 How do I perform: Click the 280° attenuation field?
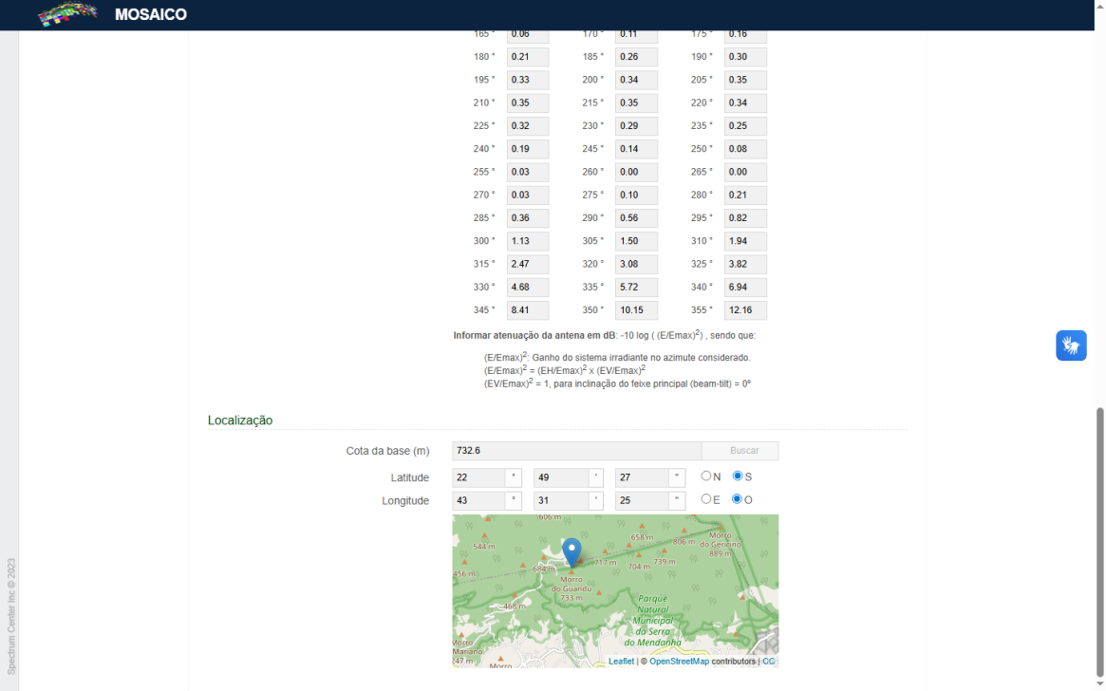point(745,196)
